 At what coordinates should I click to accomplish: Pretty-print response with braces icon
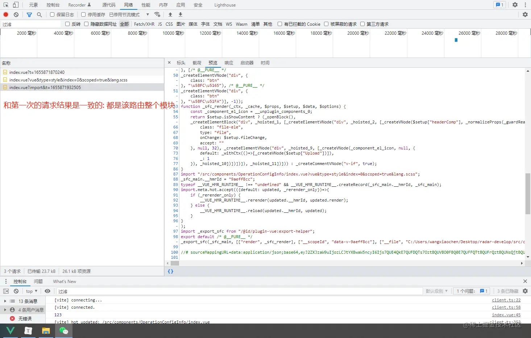(171, 271)
